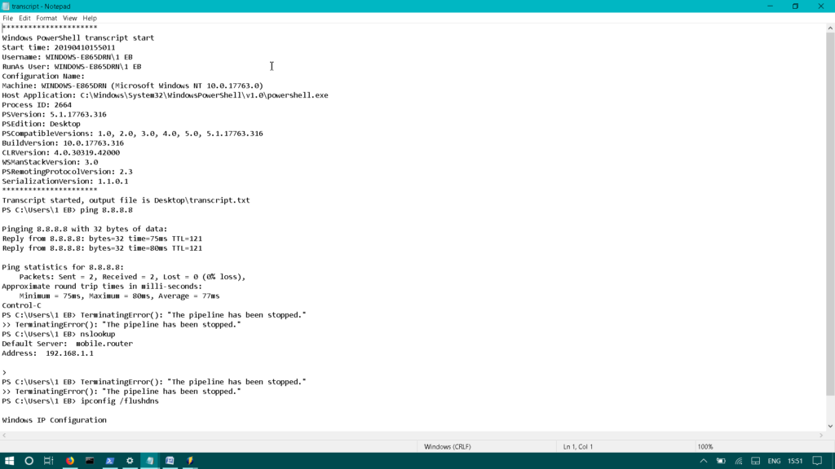This screenshot has height=469, width=835.
Task: Click the Notepad icon in title bar
Action: (x=6, y=7)
